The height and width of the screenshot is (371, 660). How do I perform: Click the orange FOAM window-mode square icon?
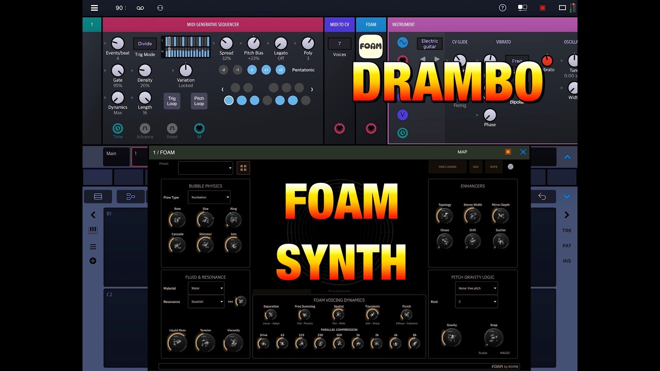508,152
